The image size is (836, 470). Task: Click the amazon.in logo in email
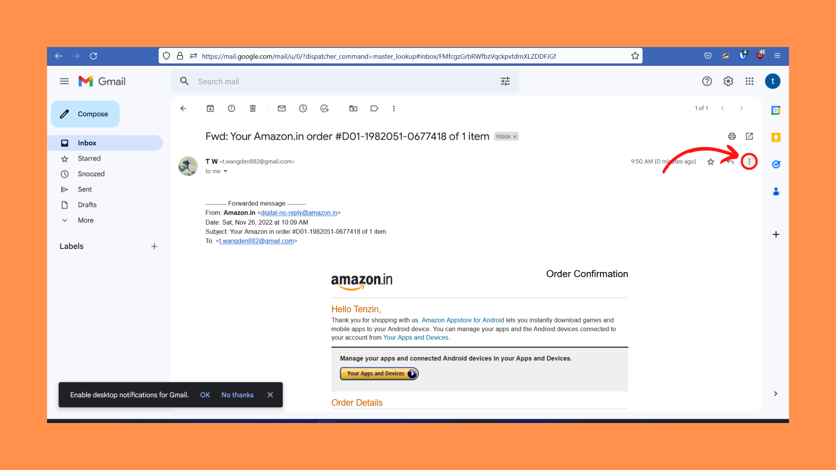[x=362, y=282]
